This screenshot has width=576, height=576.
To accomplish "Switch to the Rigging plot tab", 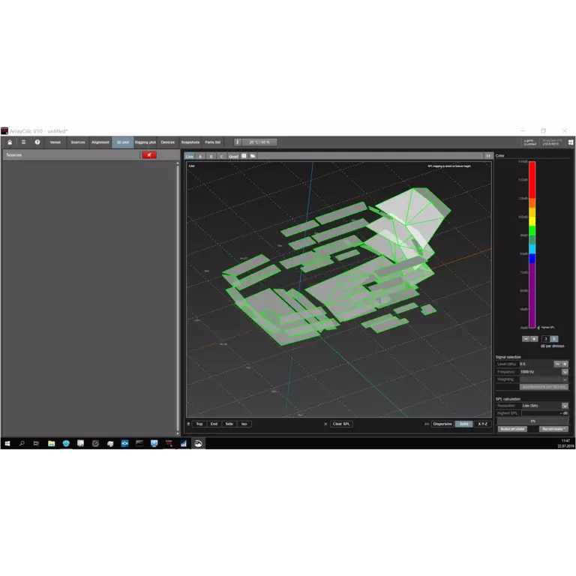I will [145, 142].
